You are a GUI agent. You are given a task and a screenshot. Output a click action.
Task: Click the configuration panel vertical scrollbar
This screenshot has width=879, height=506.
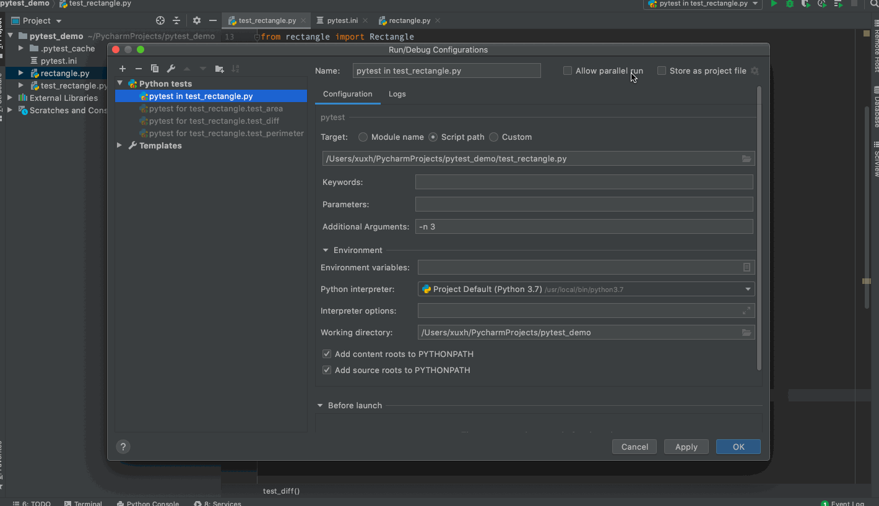[x=760, y=229]
